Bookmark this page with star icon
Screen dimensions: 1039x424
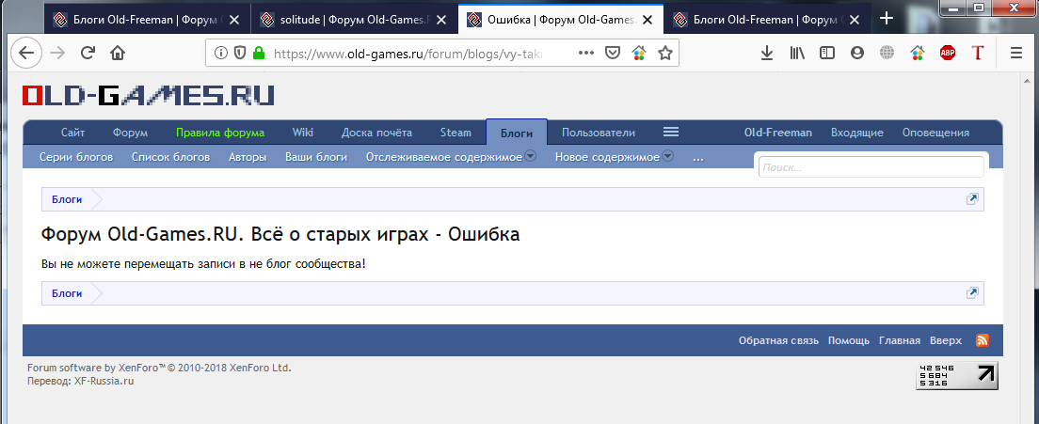tap(664, 53)
